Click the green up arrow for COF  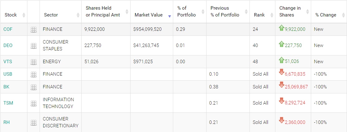click(x=282, y=28)
